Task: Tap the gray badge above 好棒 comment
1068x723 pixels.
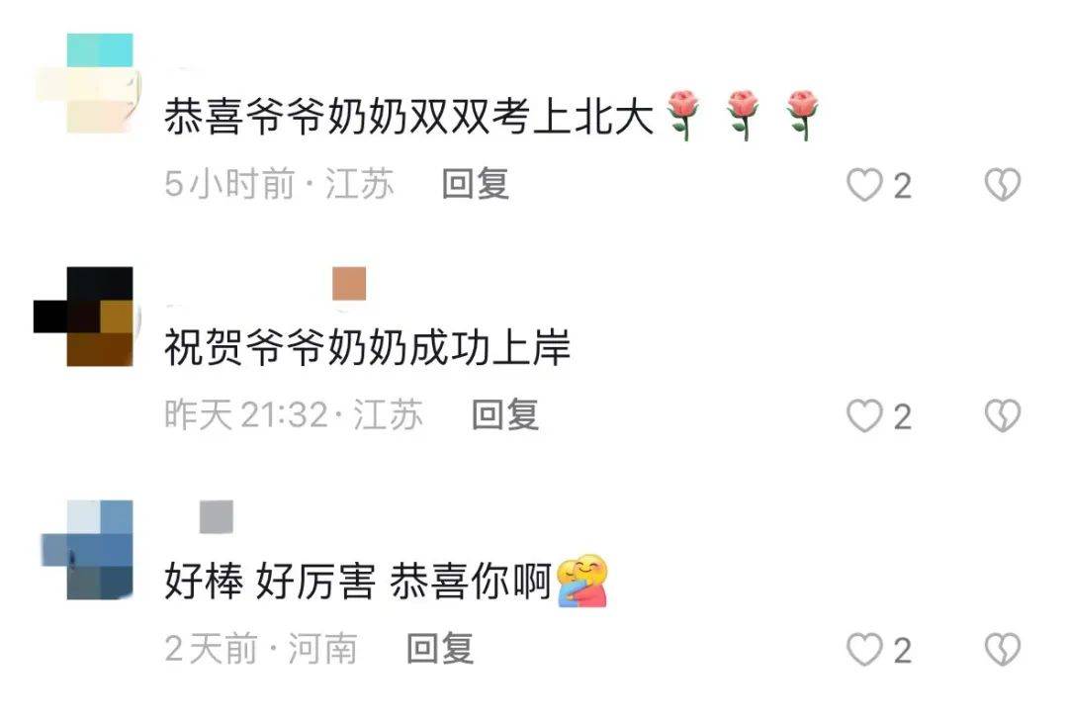Action: [x=217, y=516]
